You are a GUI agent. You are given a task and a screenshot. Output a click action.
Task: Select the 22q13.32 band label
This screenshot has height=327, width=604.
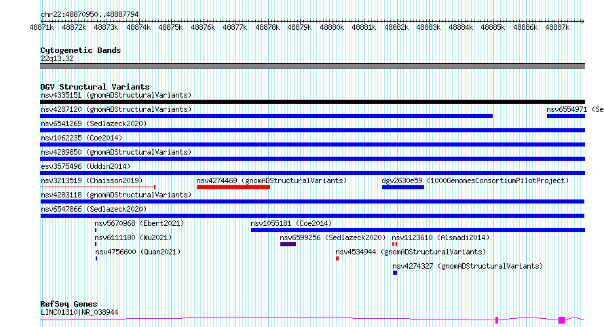[57, 58]
